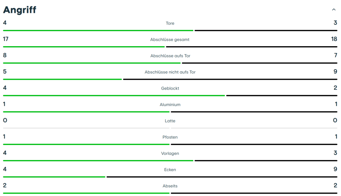Click the Angriff section heading
The height and width of the screenshot is (196, 341).
tap(20, 10)
